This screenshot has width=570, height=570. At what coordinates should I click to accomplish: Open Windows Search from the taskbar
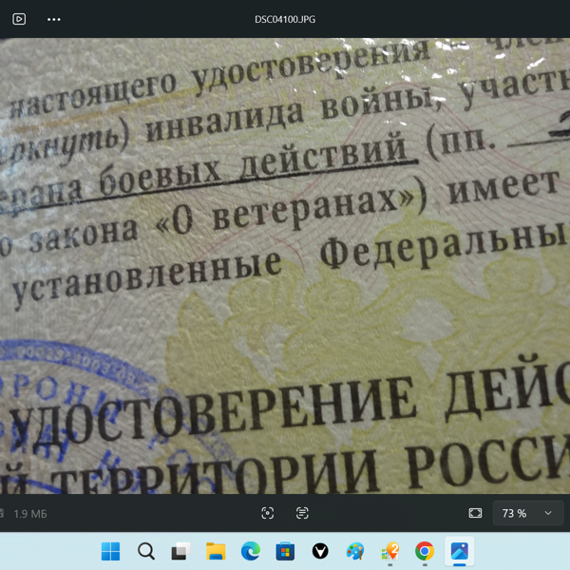(x=145, y=551)
